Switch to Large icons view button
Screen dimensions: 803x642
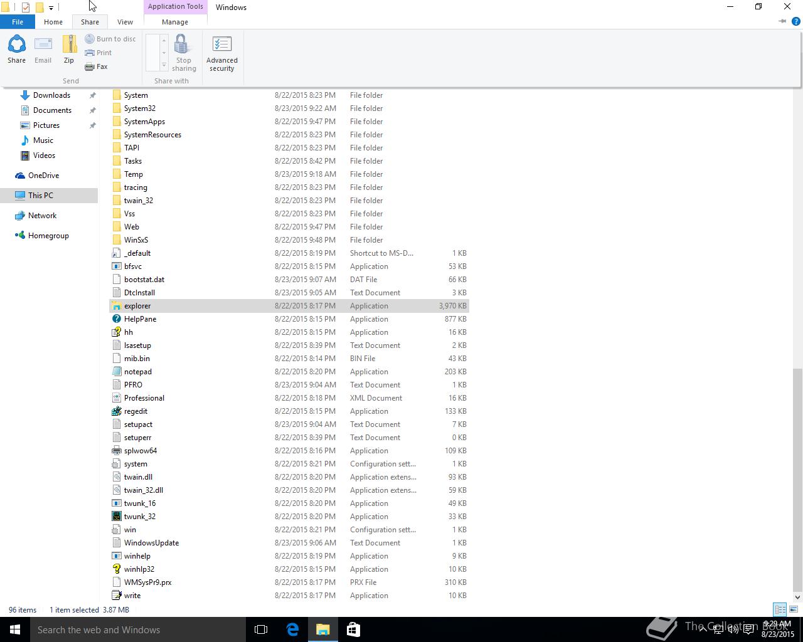tap(794, 609)
